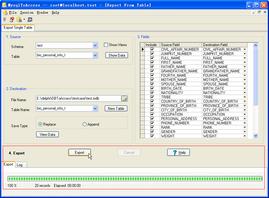Click the Export button
Viewport: 269px width, 198px height.
[x=79, y=153]
